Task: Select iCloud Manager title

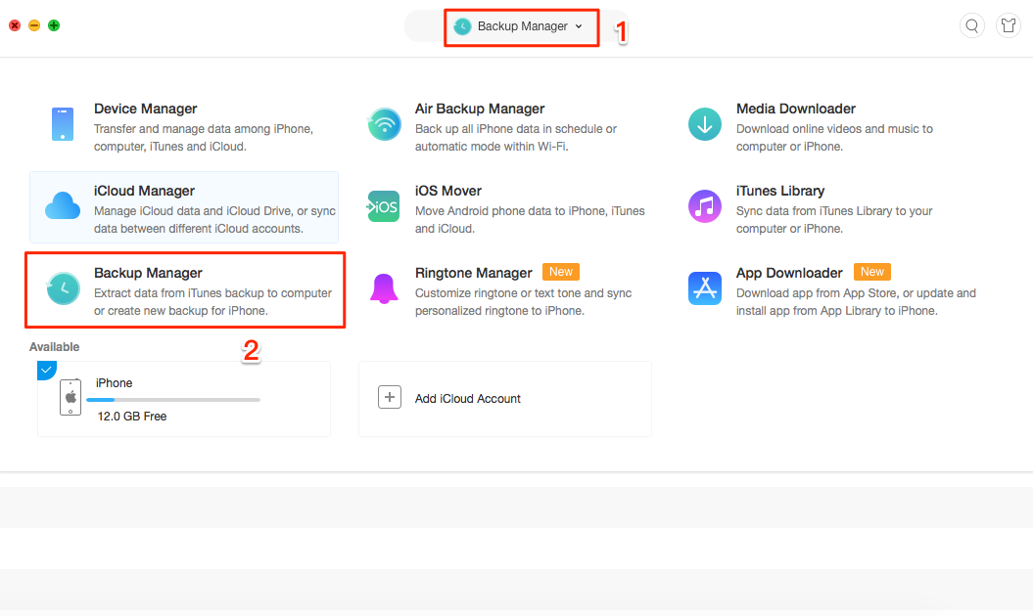Action: point(144,191)
